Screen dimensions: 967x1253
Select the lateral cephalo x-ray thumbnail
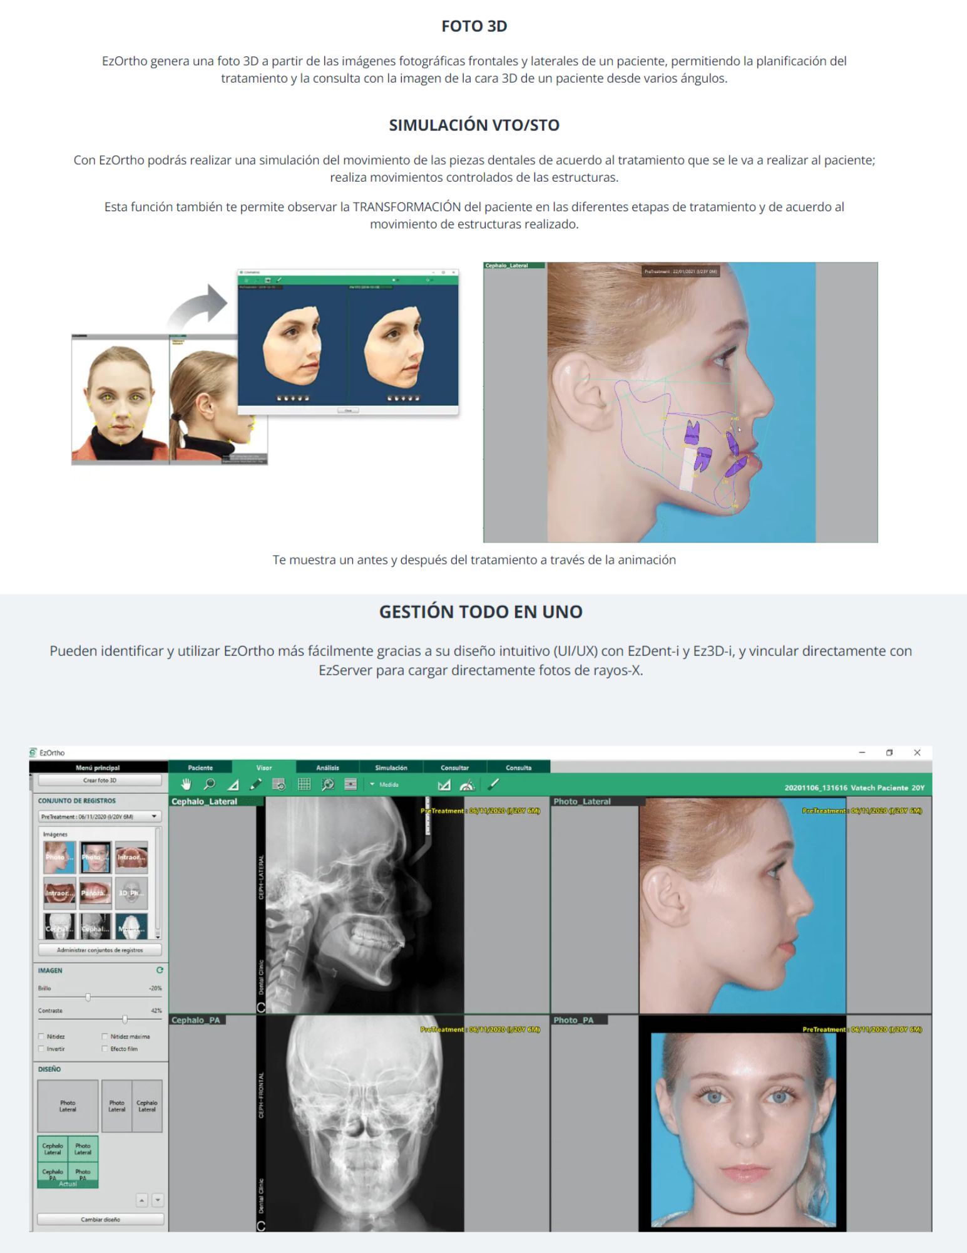click(x=95, y=926)
